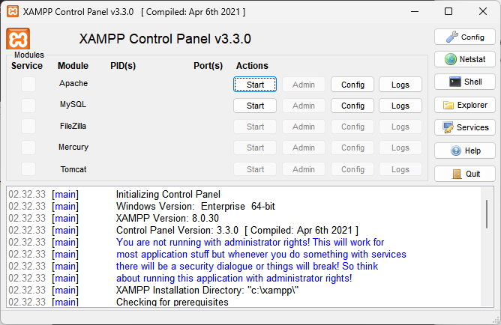This screenshot has width=501, height=325.
Task: Click the FileZilla Logs button
Action: click(x=400, y=127)
